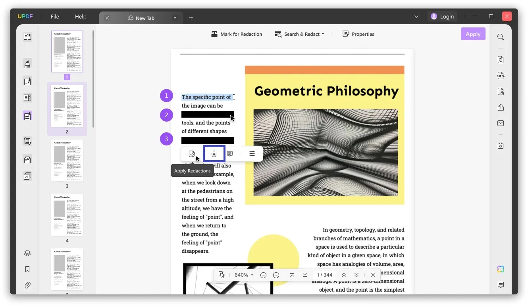Screen dimensions: 528x306
Task: Click the PDF/A export icon
Action: [x=501, y=76]
